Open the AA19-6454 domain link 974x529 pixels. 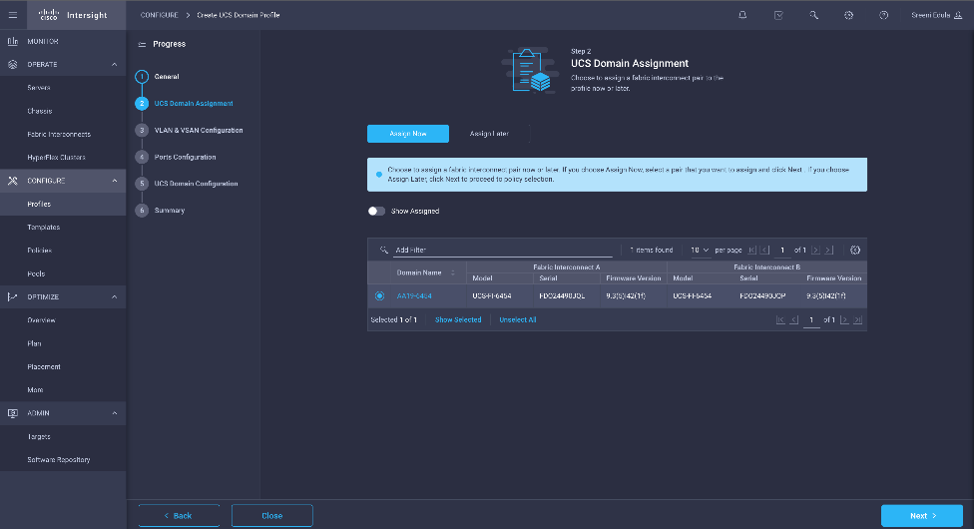[414, 295]
